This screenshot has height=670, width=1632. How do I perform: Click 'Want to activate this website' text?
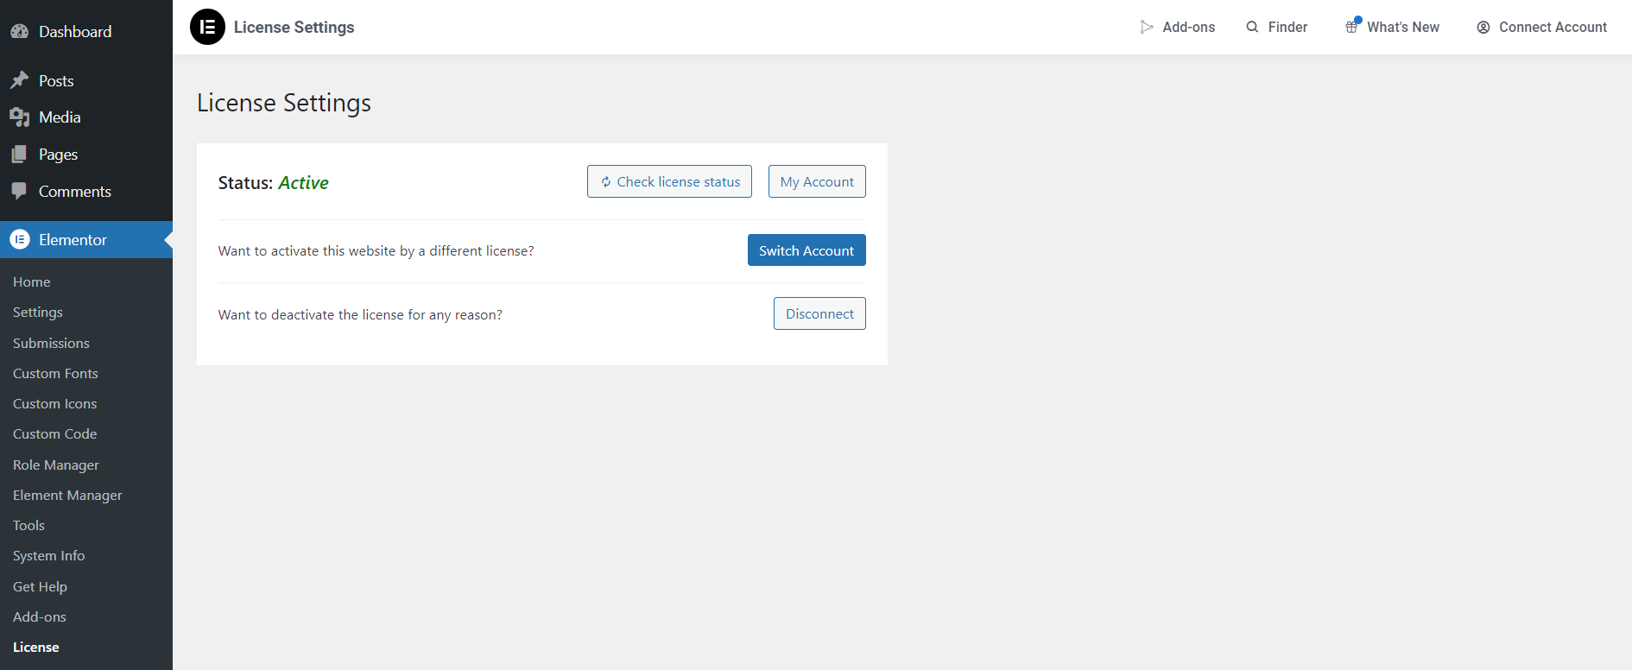376,251
